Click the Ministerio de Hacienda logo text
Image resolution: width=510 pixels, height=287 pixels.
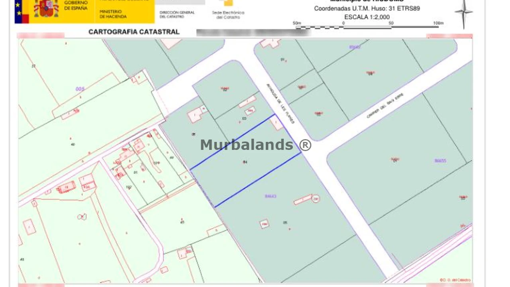point(113,14)
